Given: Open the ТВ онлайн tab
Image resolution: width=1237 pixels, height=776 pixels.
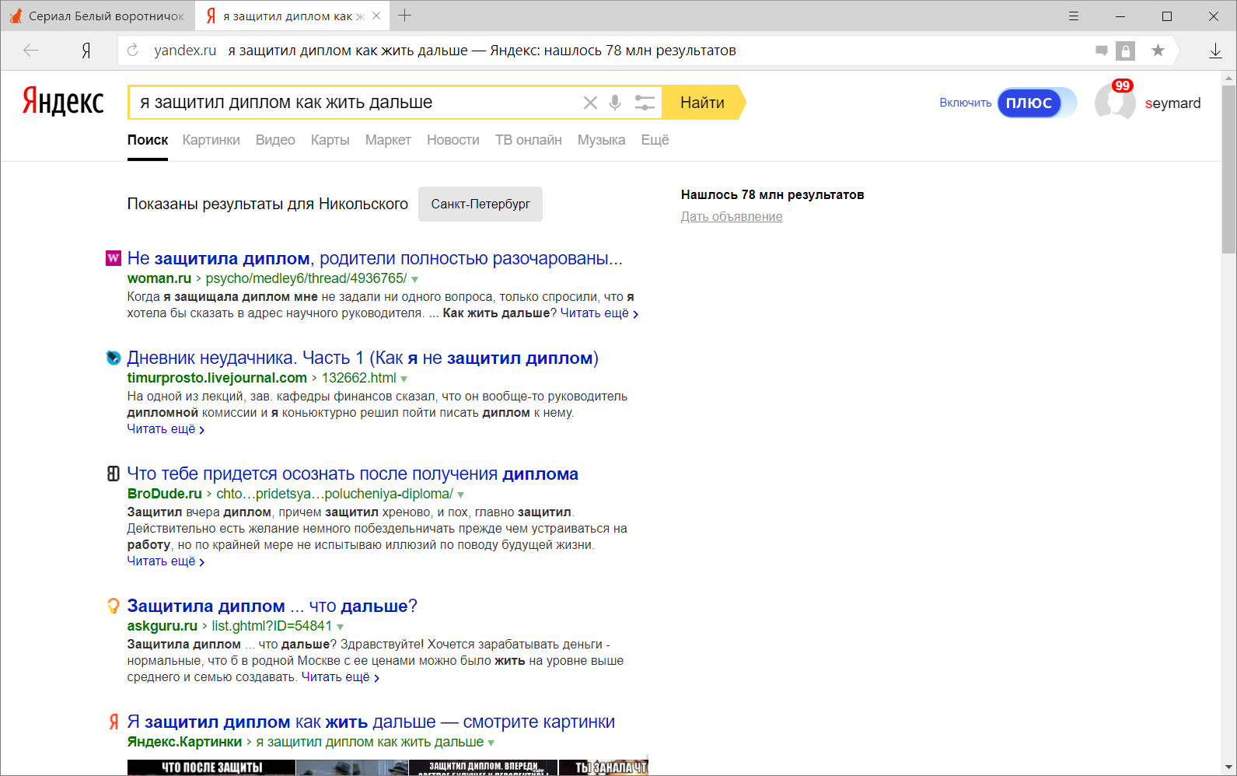Looking at the screenshot, I should click(x=529, y=140).
